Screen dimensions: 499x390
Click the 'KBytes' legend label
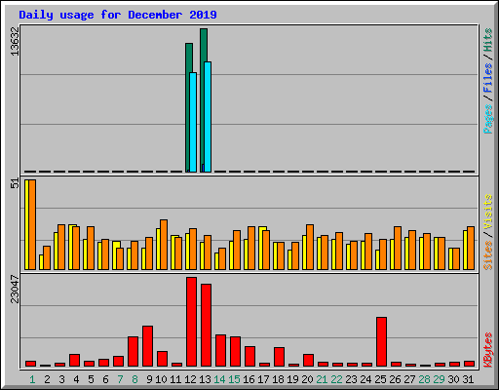coord(487,350)
